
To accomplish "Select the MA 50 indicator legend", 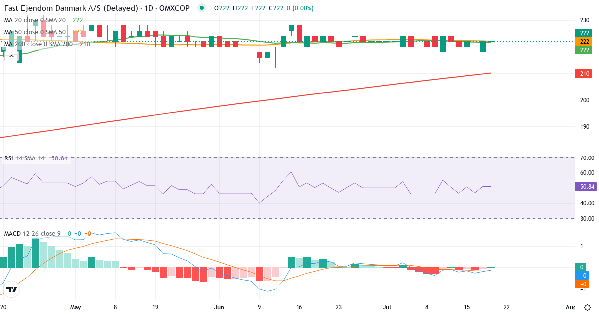I will coord(35,32).
